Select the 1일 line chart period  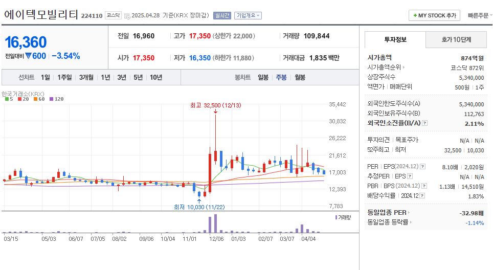pos(46,77)
